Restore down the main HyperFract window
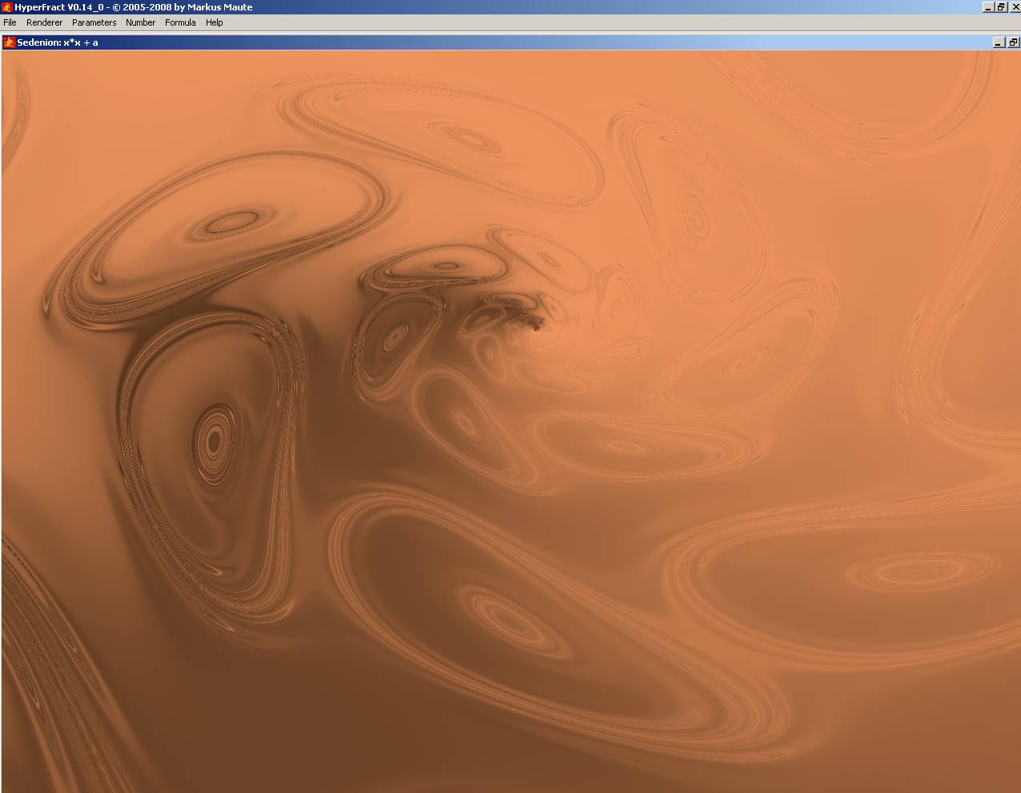The width and height of the screenshot is (1021, 793). click(1001, 7)
